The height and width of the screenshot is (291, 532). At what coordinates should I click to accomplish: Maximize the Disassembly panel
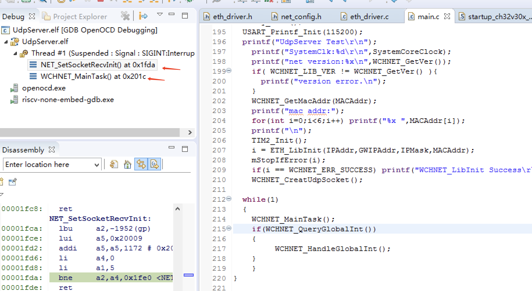click(x=185, y=149)
